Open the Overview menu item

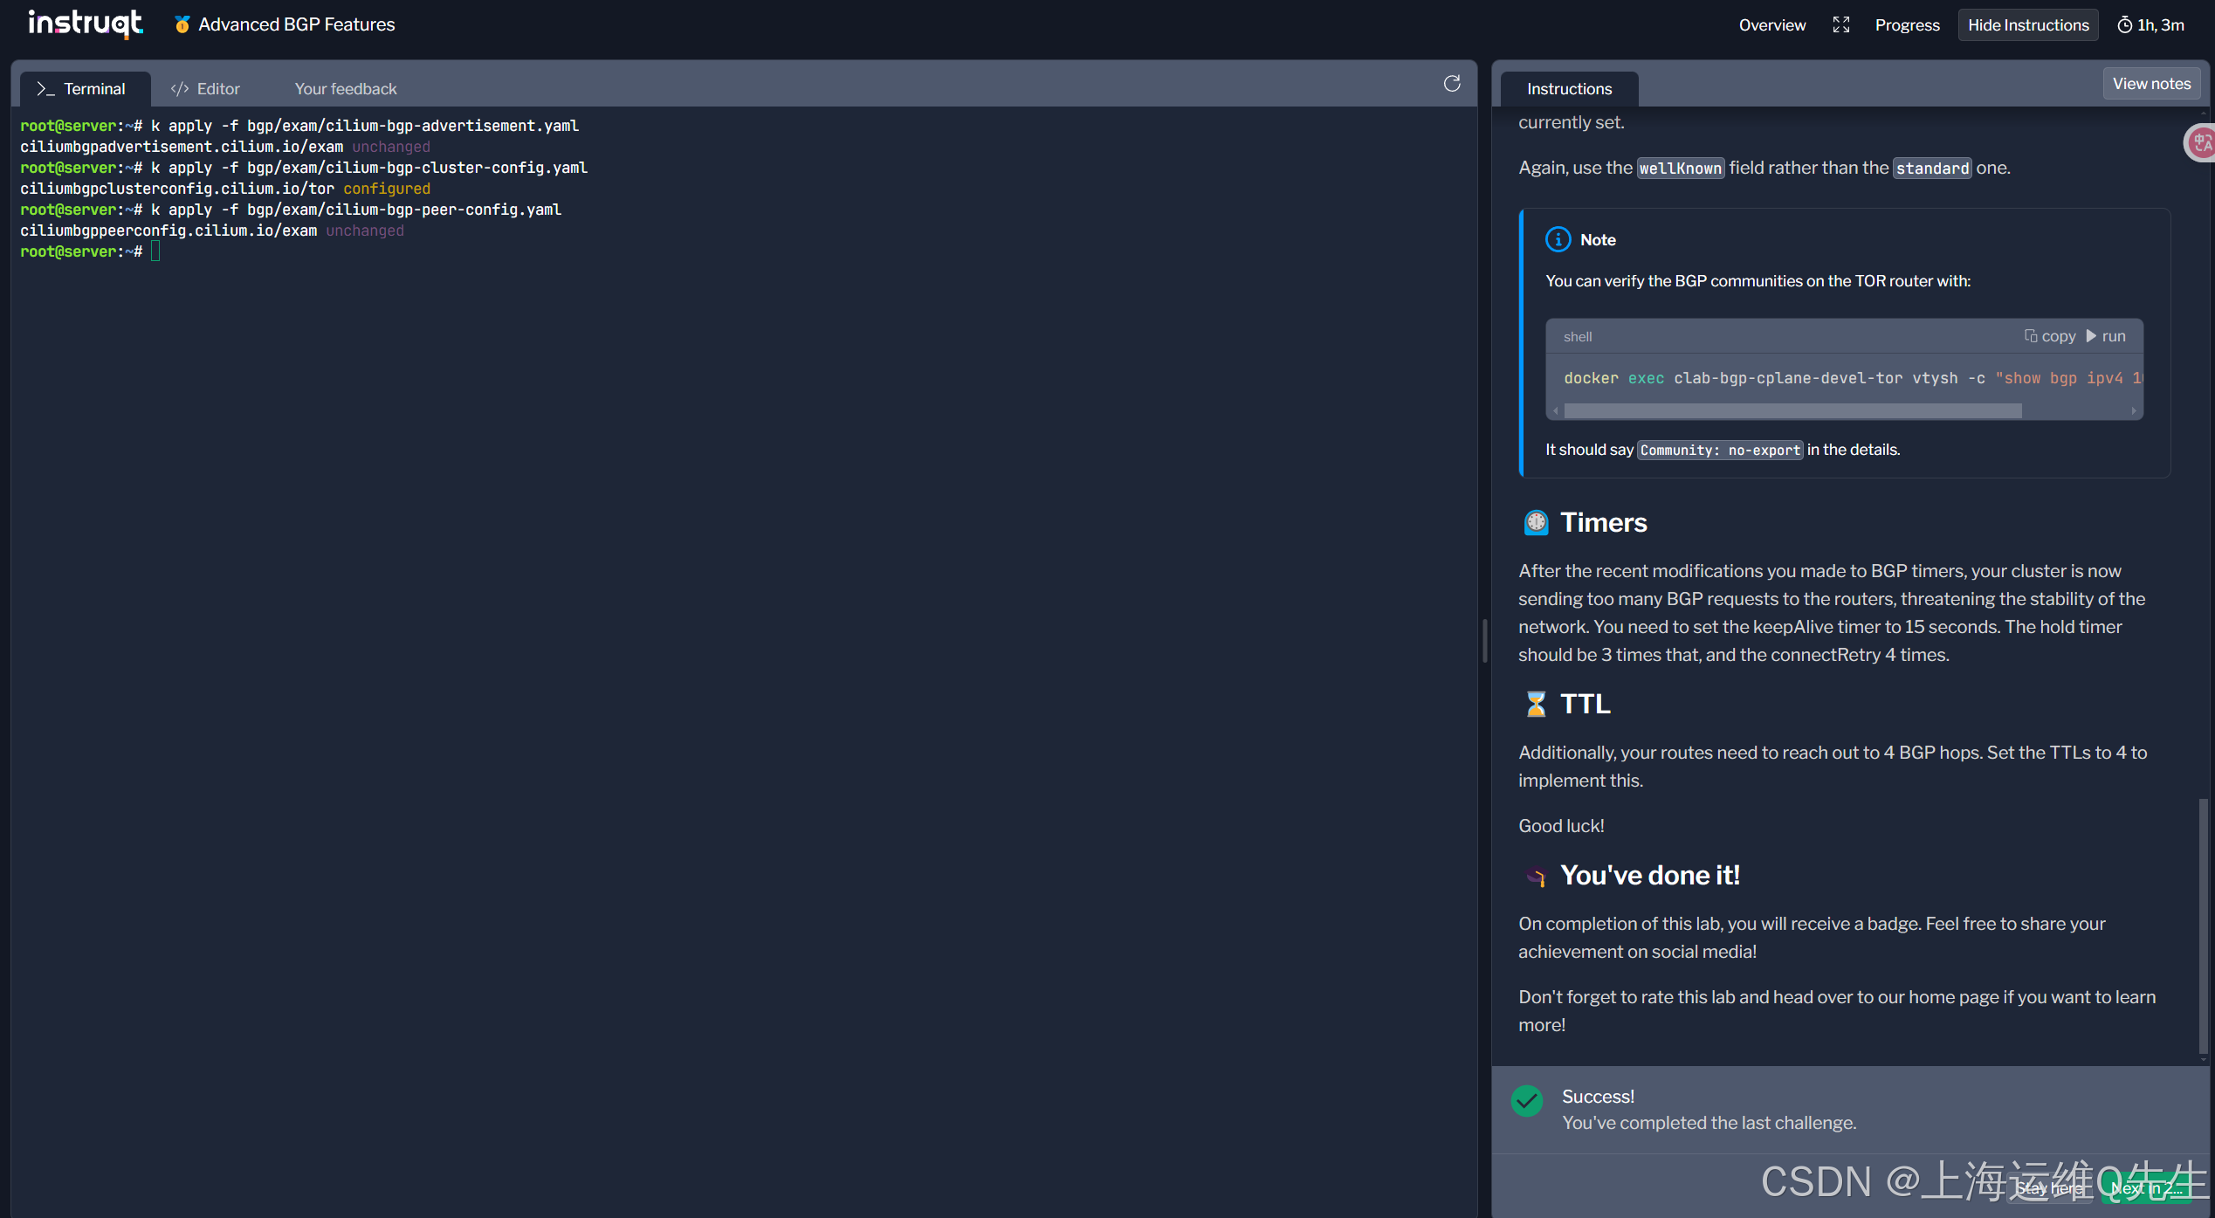[x=1771, y=24]
